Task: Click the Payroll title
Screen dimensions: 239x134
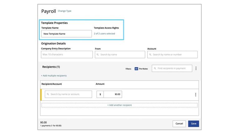Action: coord(49,11)
